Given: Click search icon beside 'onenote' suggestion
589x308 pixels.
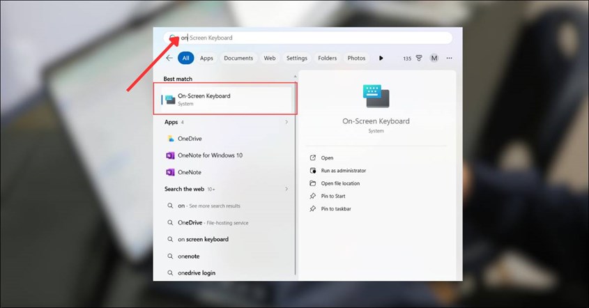Looking at the screenshot, I should point(170,256).
